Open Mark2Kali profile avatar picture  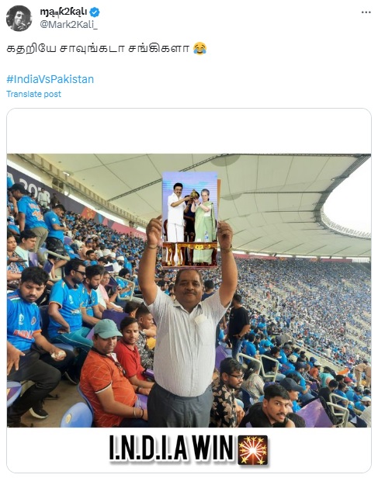click(19, 19)
